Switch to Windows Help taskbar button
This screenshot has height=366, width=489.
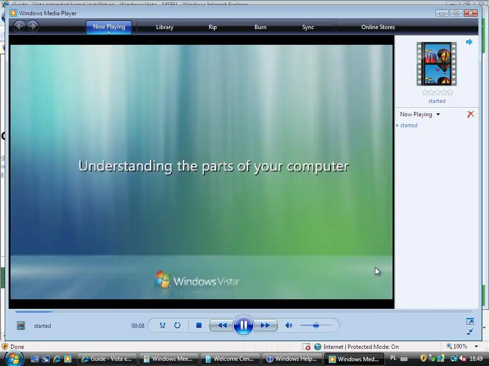[x=292, y=359]
